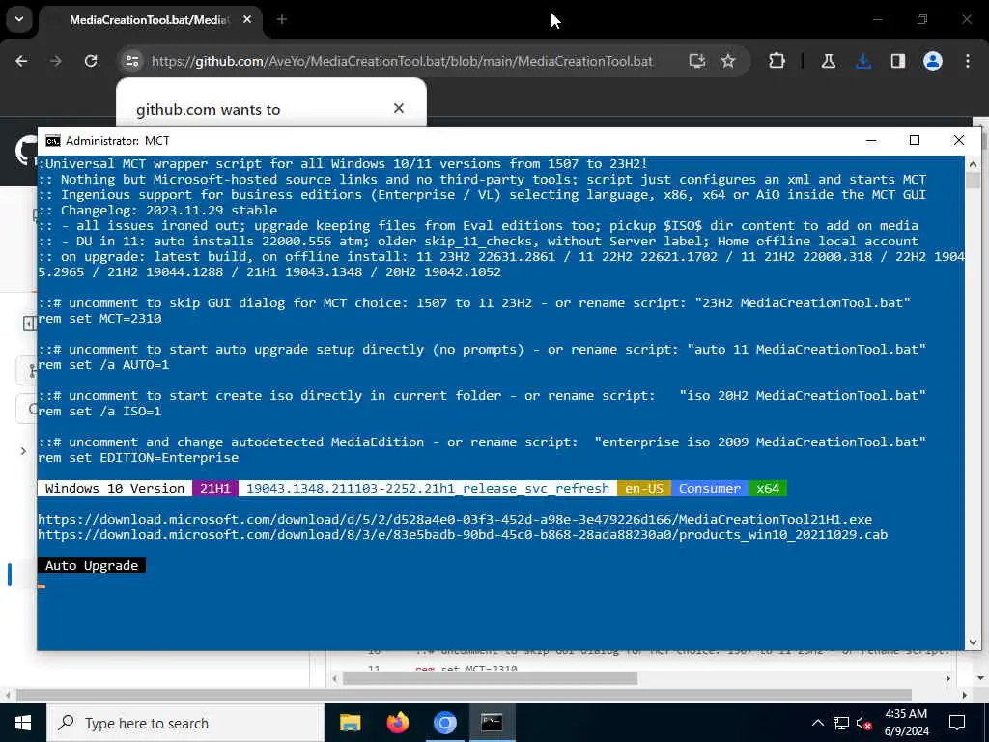Click the x64 architecture label
The width and height of the screenshot is (989, 742).
(768, 488)
